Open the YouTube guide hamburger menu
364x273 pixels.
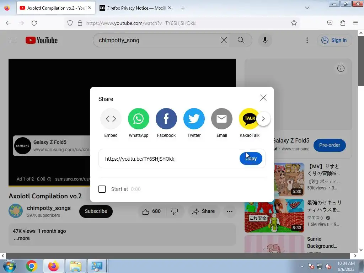click(13, 40)
